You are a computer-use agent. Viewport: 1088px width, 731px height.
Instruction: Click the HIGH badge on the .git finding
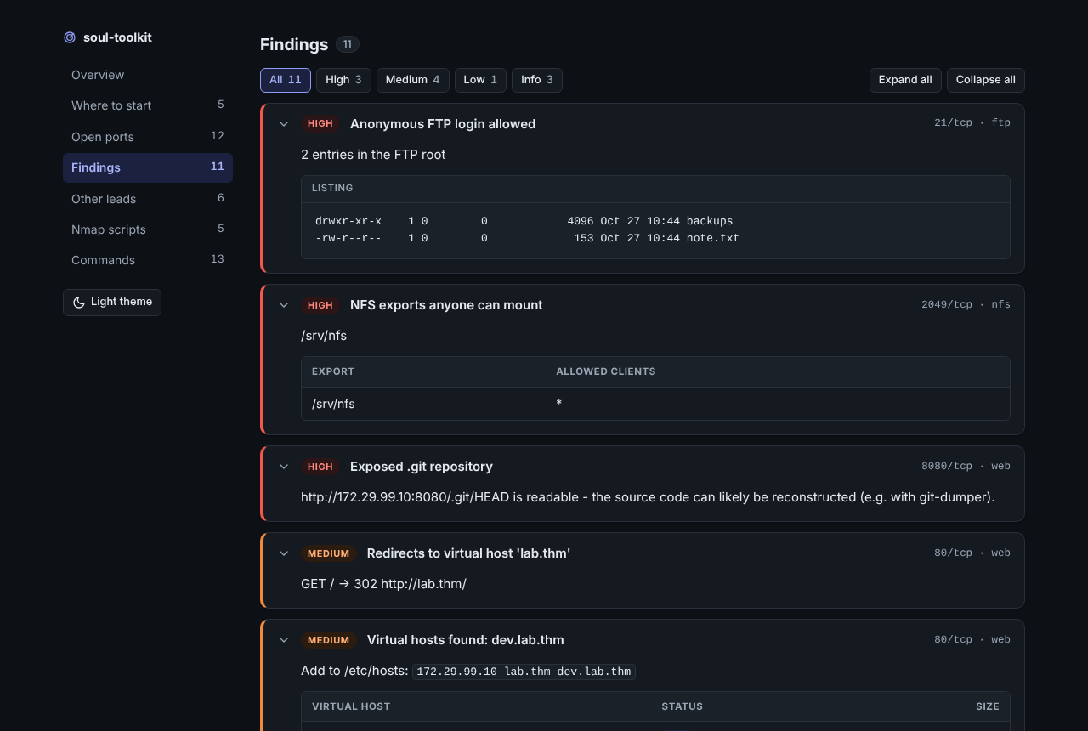(320, 467)
